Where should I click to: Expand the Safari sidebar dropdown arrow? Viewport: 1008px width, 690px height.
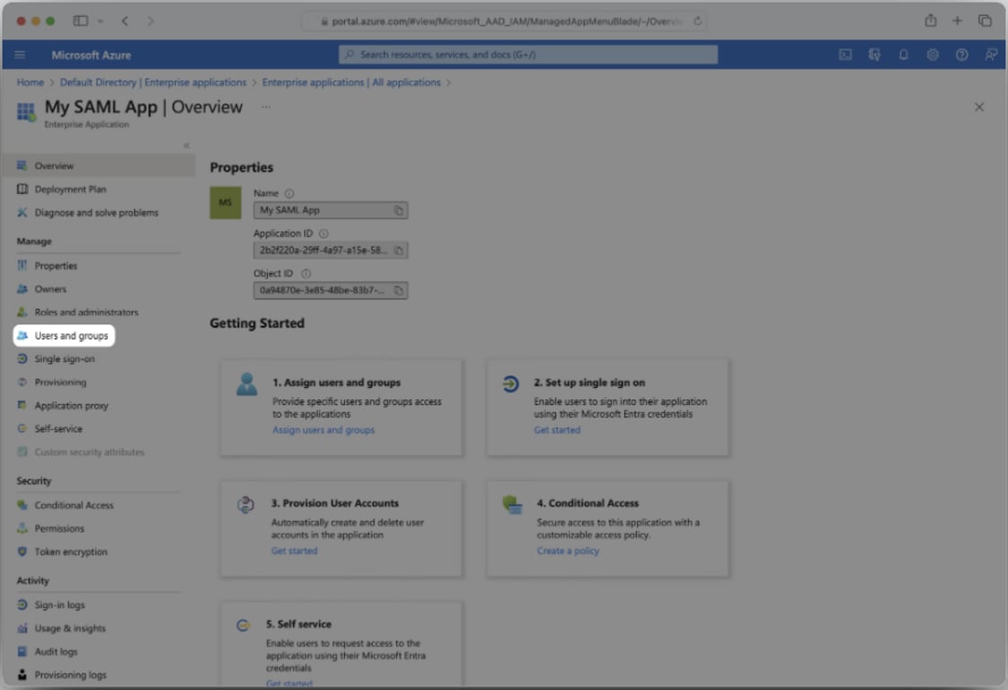pos(101,22)
